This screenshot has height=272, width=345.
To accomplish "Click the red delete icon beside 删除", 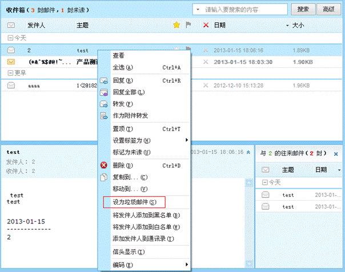I will (x=104, y=165).
